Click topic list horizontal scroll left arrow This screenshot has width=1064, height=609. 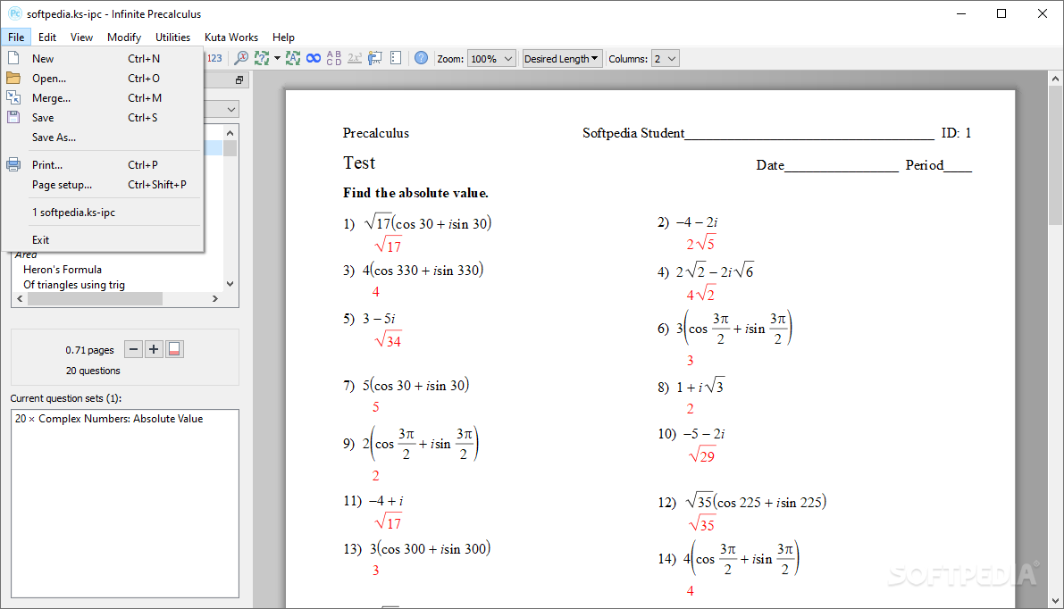[20, 298]
